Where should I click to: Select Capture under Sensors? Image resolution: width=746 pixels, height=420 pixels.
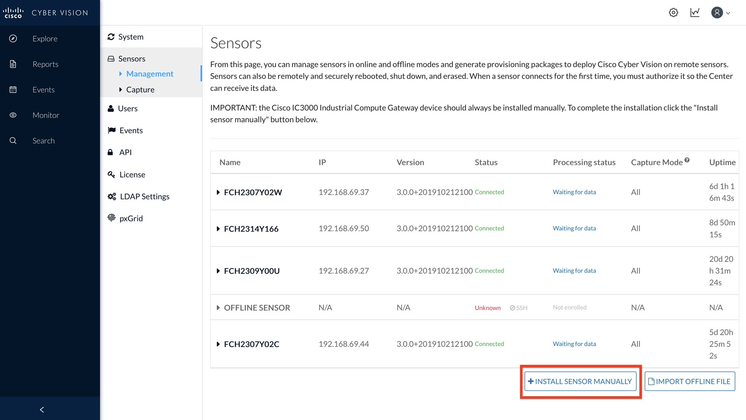coord(140,90)
